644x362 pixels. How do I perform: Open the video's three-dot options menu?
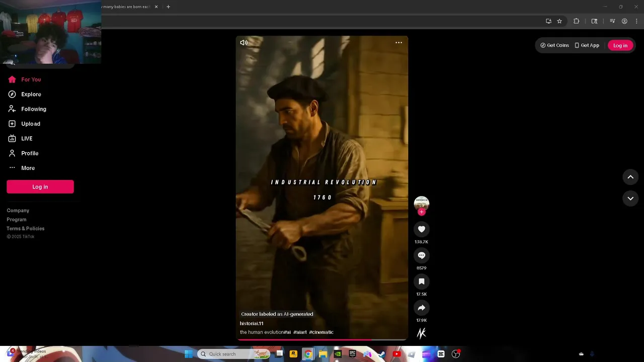tap(398, 43)
